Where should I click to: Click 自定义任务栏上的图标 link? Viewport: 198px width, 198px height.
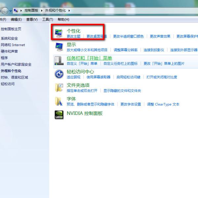pyautogui.click(x=120, y=63)
